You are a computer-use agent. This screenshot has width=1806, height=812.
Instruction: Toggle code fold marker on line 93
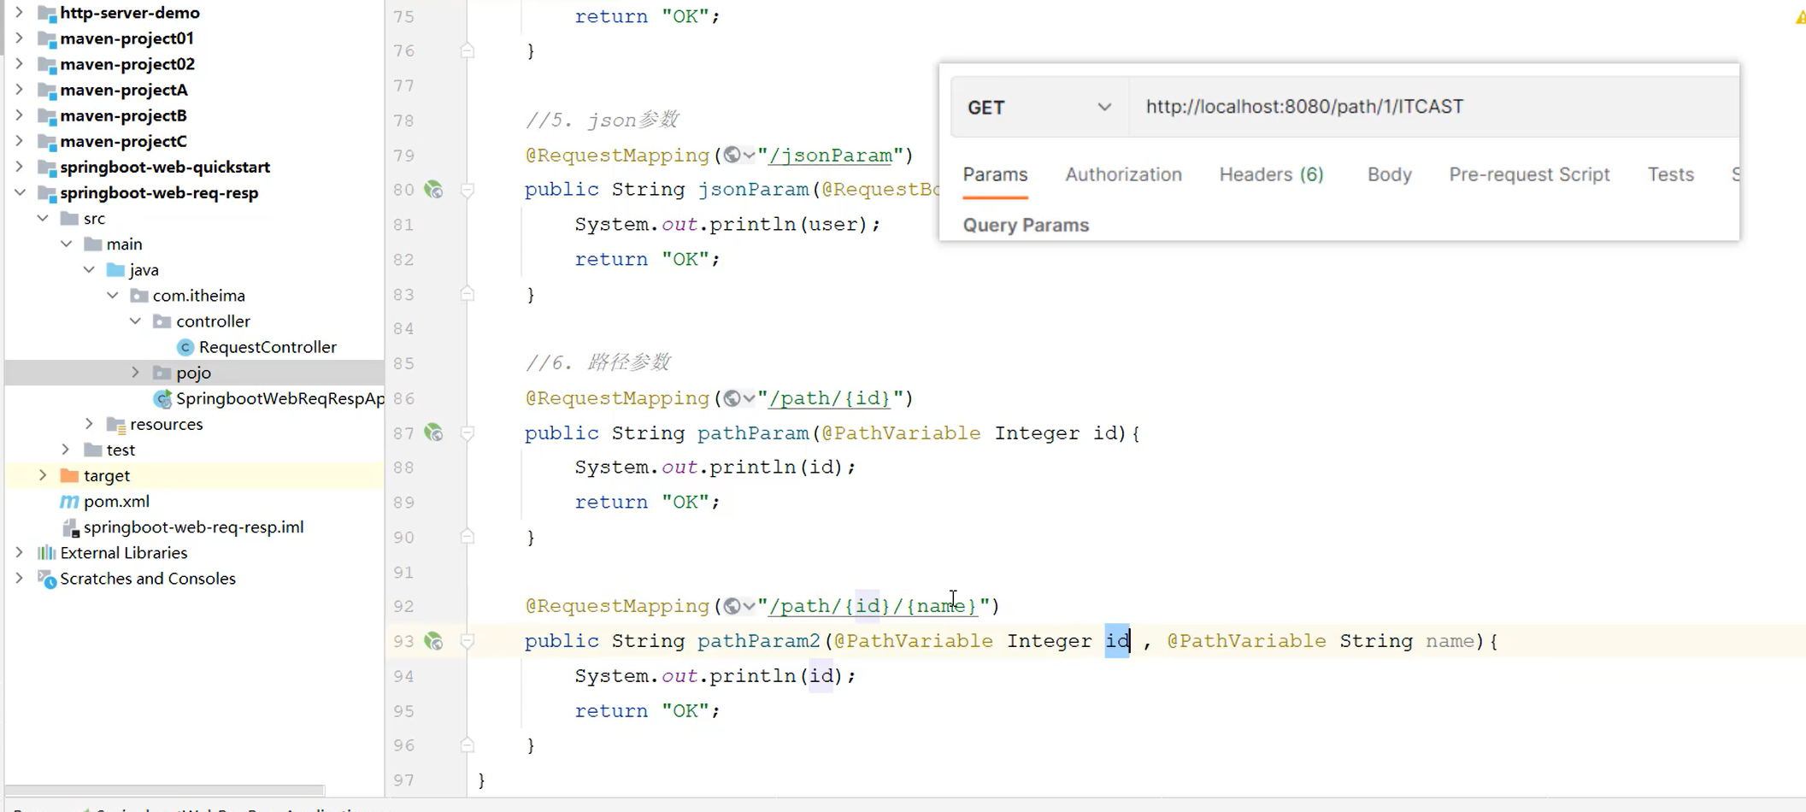pyautogui.click(x=468, y=641)
